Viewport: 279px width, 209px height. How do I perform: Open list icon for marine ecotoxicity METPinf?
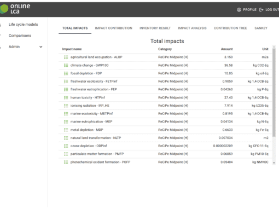coord(66,114)
